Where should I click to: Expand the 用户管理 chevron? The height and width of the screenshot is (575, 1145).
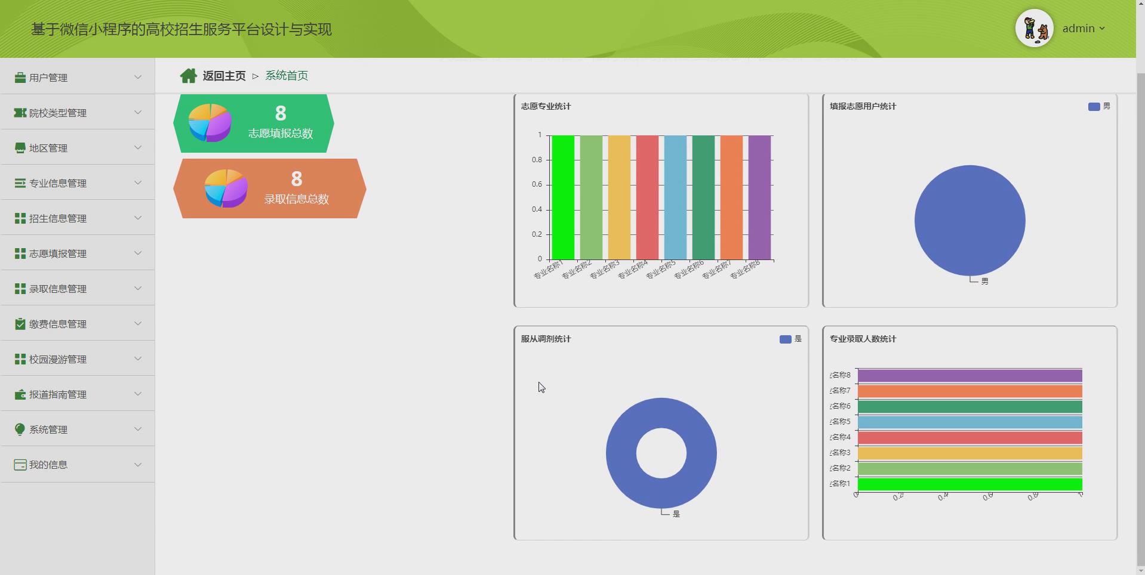[138, 77]
